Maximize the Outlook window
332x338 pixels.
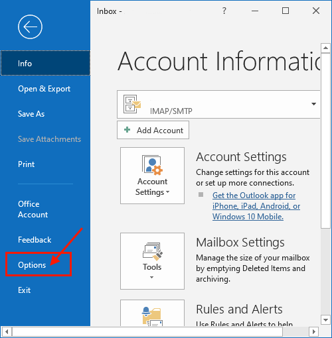(286, 11)
